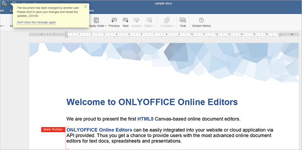The image size is (302, 150).
Task: Expand the Compare dropdown arrow
Action: pyautogui.click(x=173, y=26)
